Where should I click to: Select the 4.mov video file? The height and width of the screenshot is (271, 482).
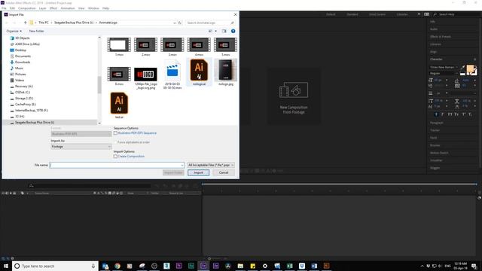pyautogui.click(x=199, y=47)
